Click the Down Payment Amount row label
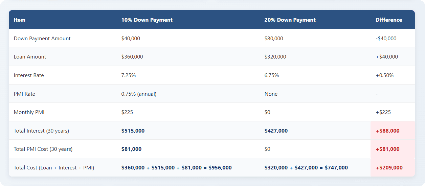Image resolution: width=425 pixels, height=186 pixels. (42, 39)
